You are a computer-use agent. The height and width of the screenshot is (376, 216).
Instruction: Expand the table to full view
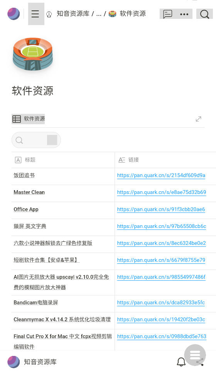[x=199, y=119]
